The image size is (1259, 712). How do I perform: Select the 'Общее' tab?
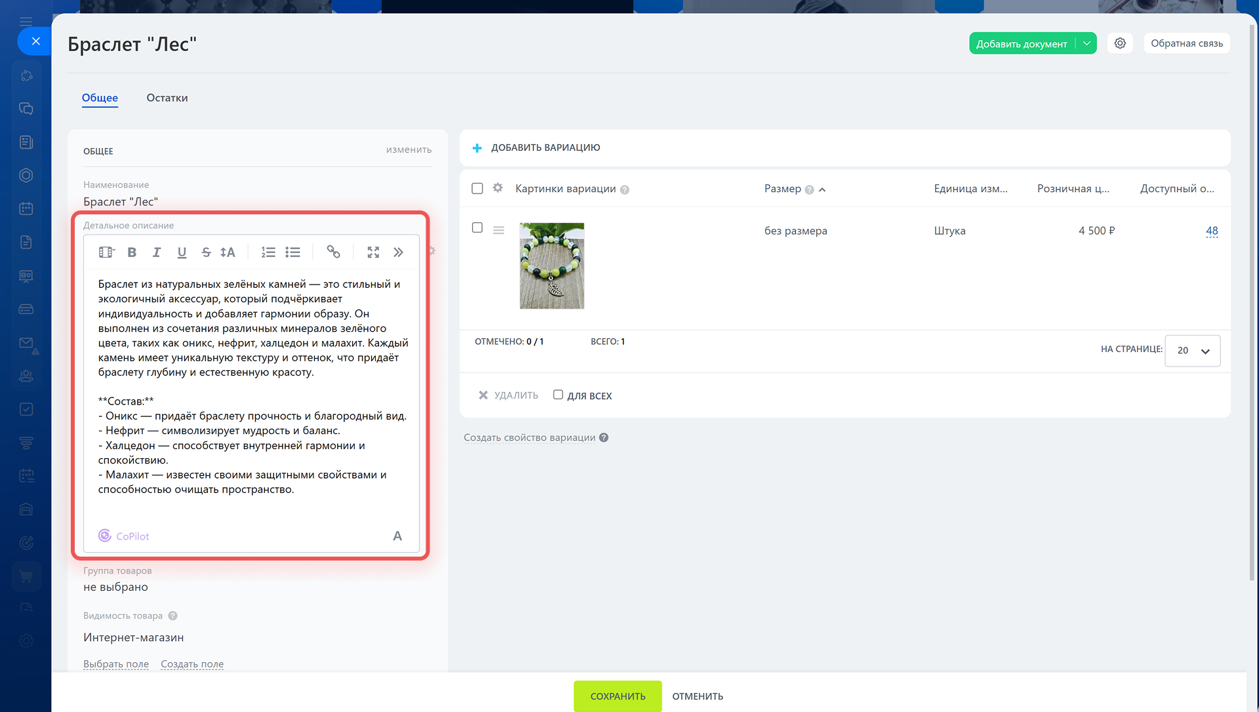100,98
